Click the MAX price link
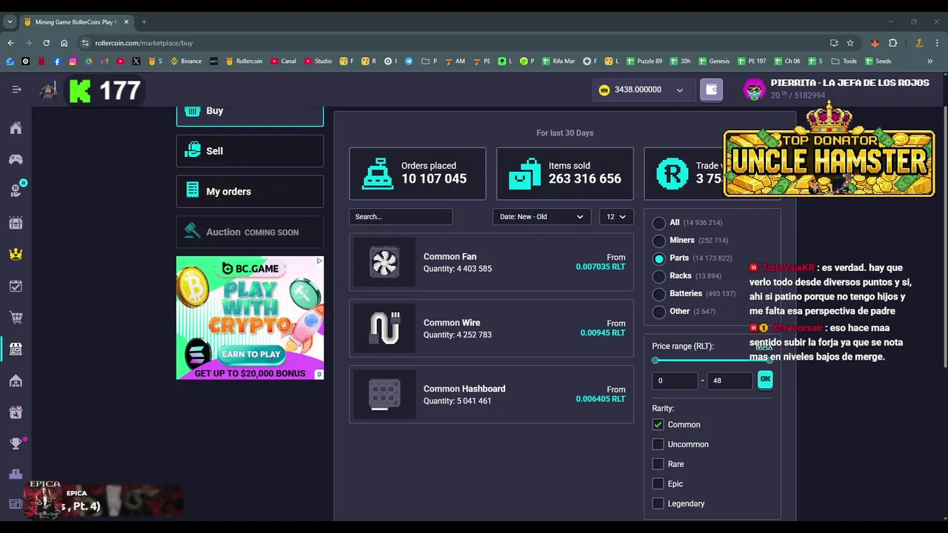This screenshot has width=948, height=533. pyautogui.click(x=764, y=346)
